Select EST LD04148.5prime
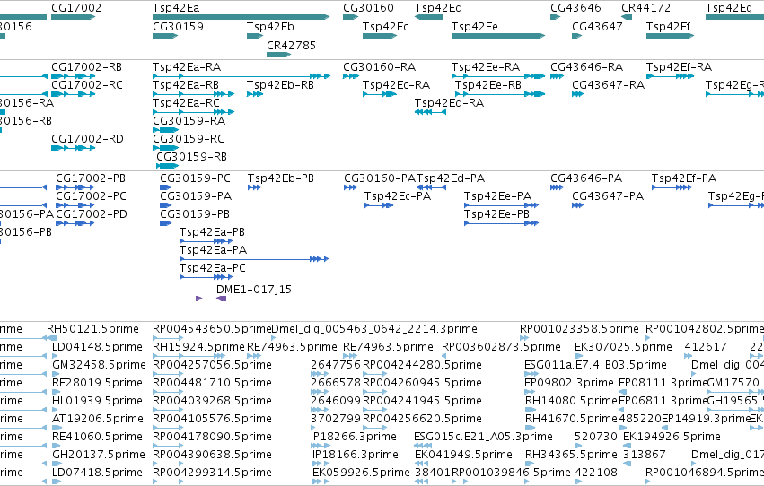764x486 pixels. [97, 347]
